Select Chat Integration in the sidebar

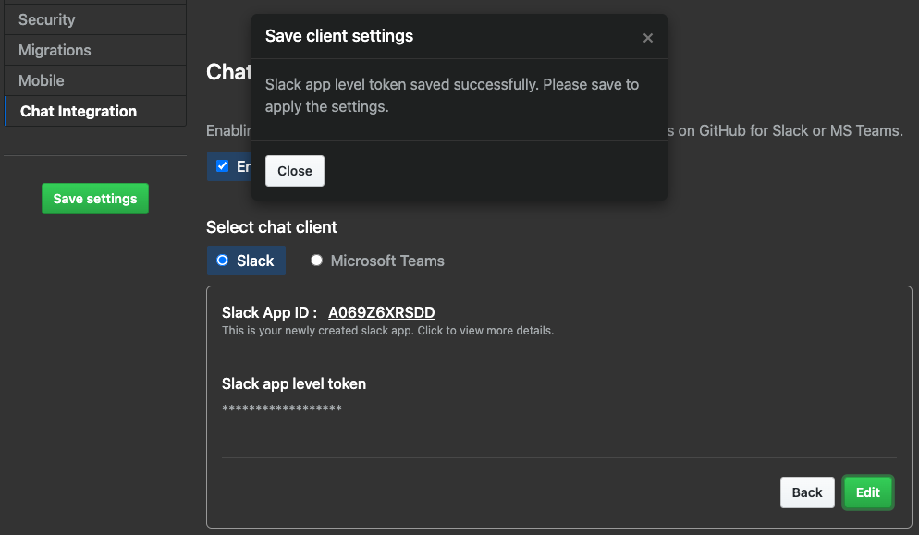79,111
